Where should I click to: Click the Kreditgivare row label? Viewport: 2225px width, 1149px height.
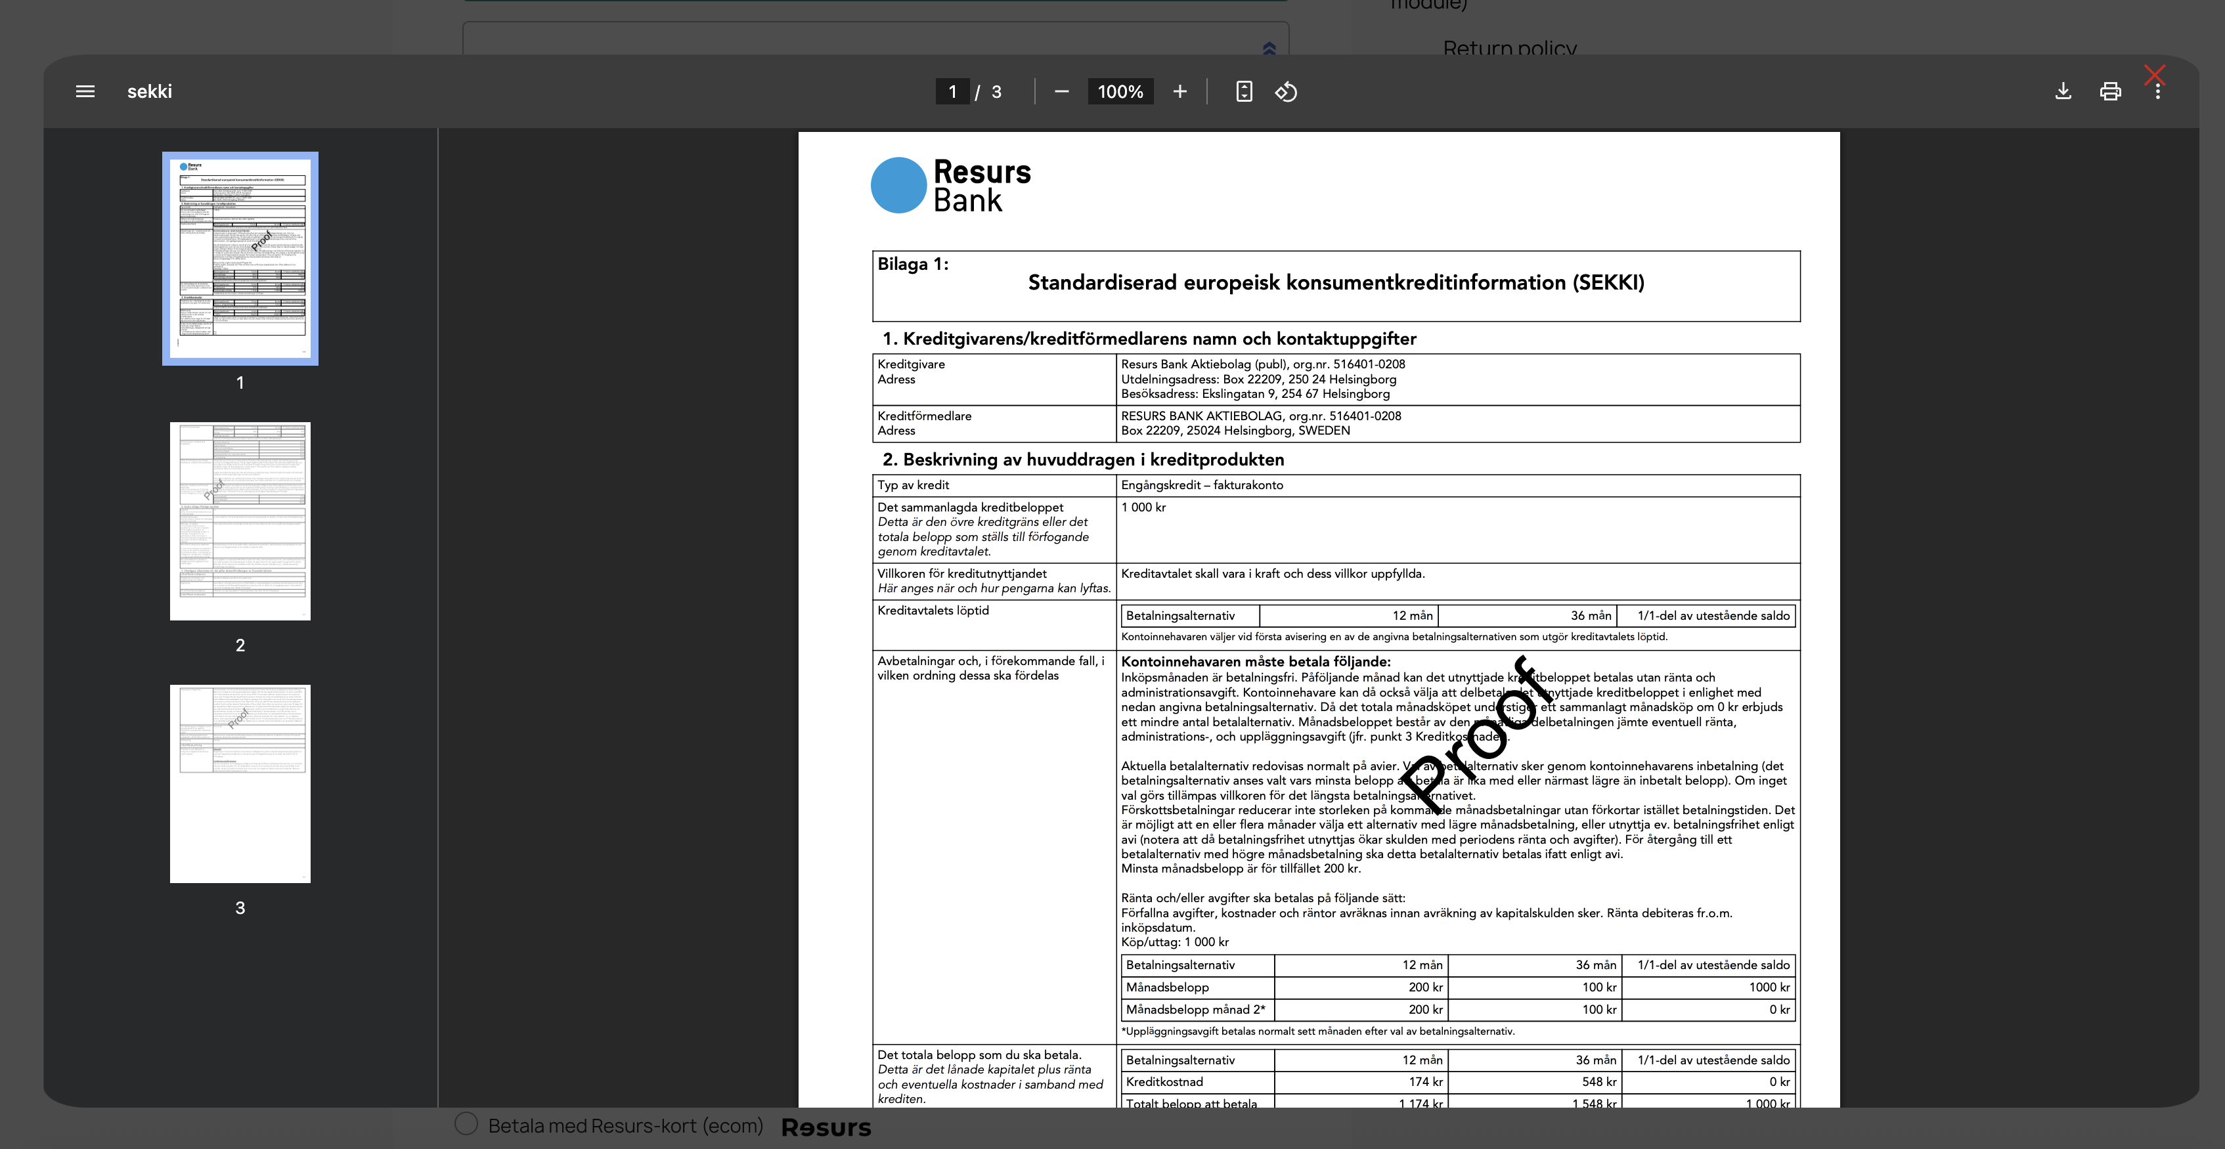912,364
